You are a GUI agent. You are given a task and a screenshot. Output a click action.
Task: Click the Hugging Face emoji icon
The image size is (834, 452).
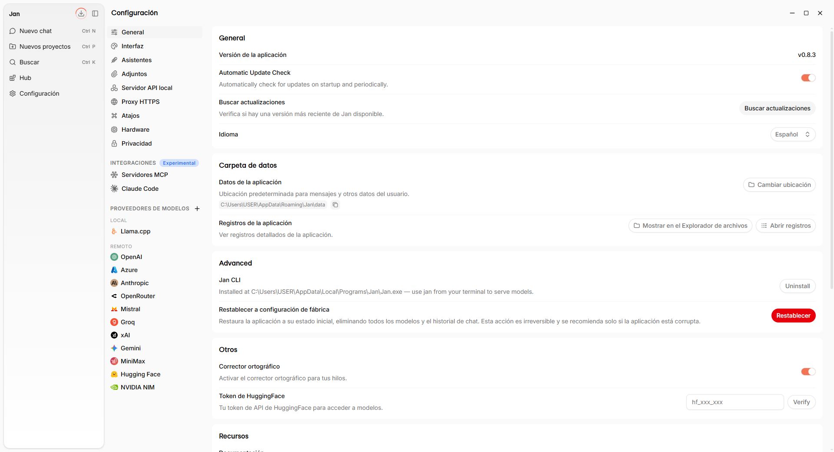[x=114, y=374]
